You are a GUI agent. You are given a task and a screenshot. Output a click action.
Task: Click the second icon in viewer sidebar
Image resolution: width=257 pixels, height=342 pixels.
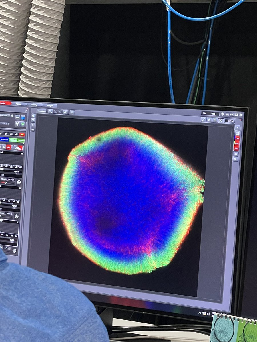pos(33,120)
